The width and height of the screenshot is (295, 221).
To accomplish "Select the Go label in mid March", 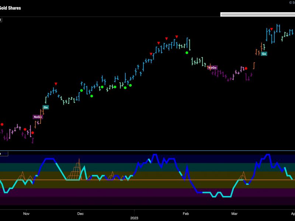I will [x=264, y=54].
